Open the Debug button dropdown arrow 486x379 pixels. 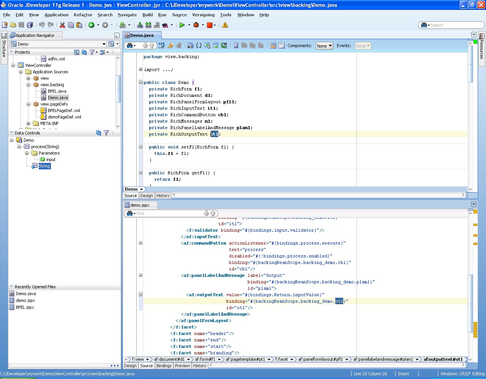coord(203,25)
